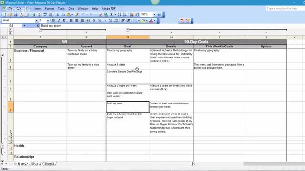Launch the Chart Wizard
The height and width of the screenshot is (171, 305).
(132, 15)
